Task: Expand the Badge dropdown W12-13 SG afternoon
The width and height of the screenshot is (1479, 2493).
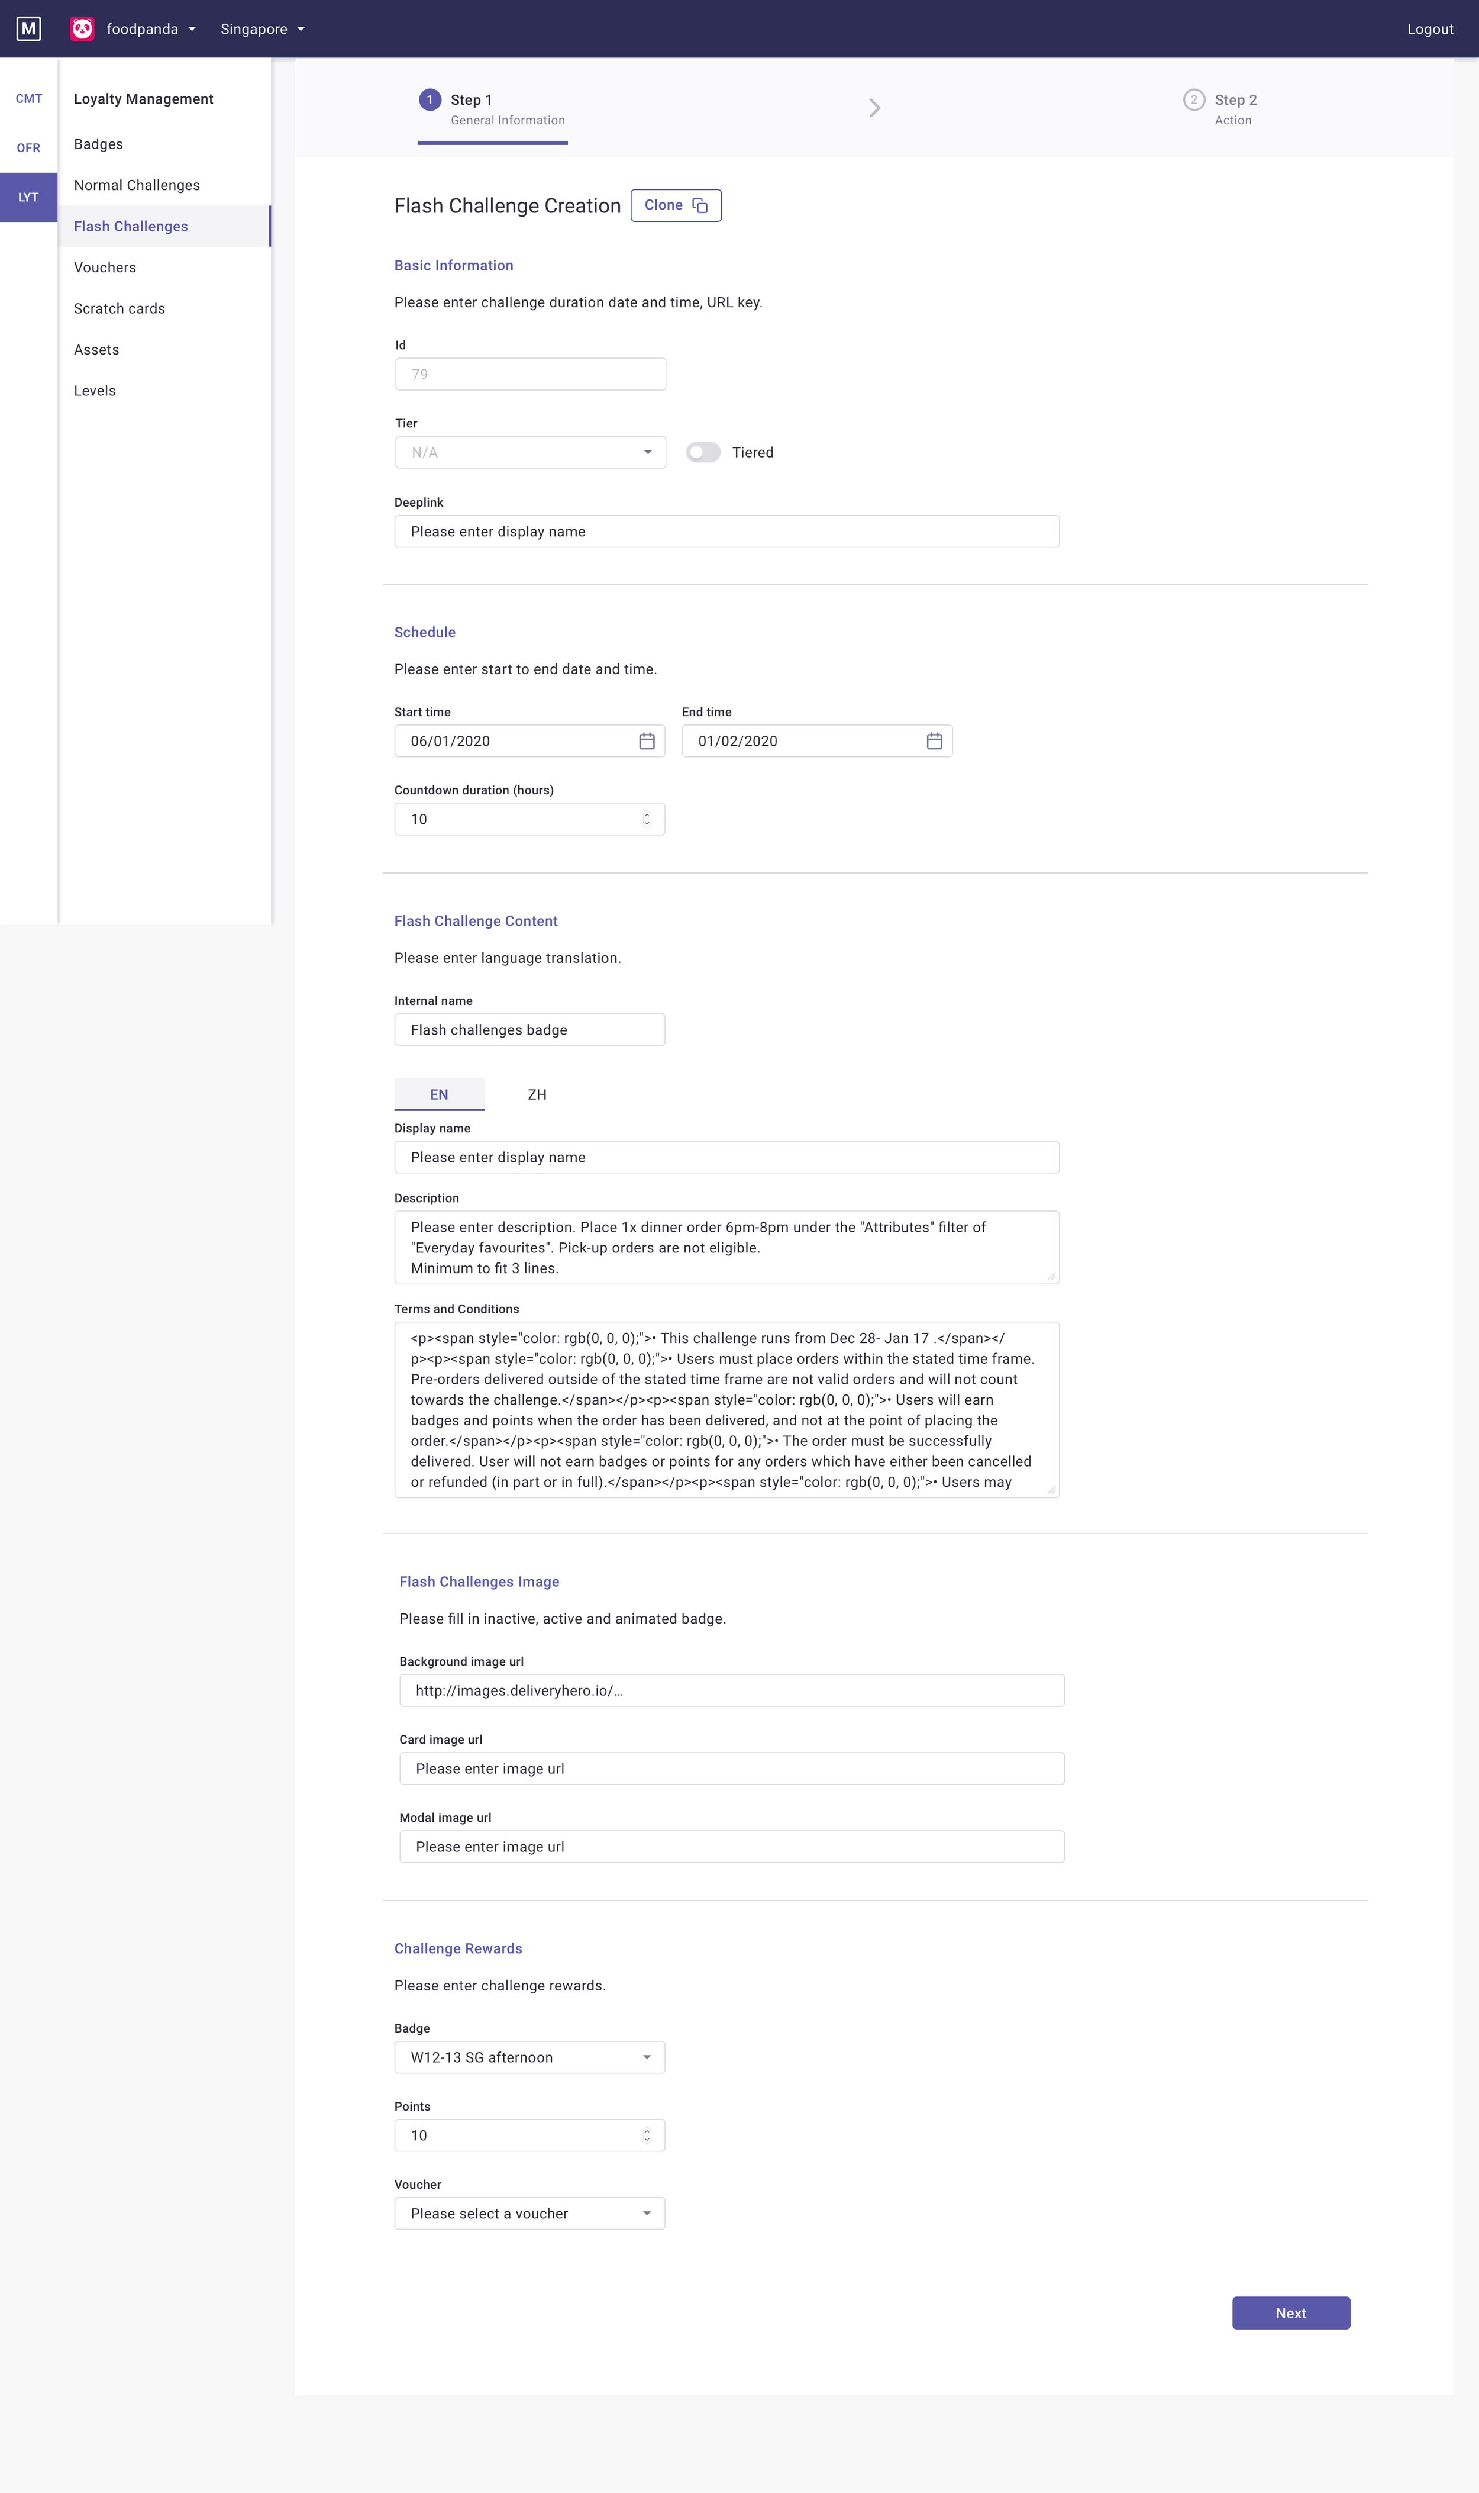Action: (x=529, y=2057)
